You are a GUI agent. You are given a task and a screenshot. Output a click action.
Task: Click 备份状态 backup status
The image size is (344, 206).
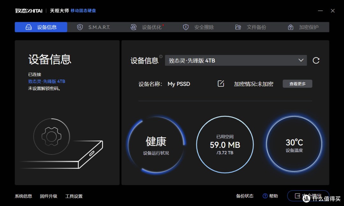(x=245, y=196)
